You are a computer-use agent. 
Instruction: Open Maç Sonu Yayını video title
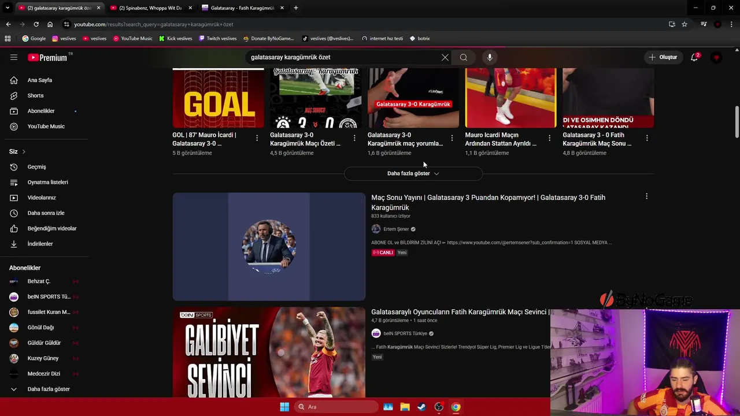tap(488, 202)
